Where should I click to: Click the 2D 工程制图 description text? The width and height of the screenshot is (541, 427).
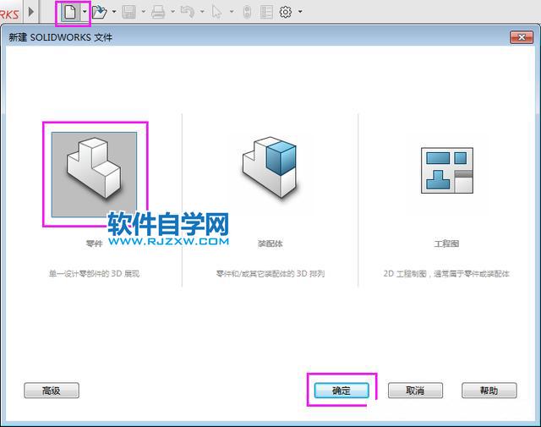tap(446, 274)
